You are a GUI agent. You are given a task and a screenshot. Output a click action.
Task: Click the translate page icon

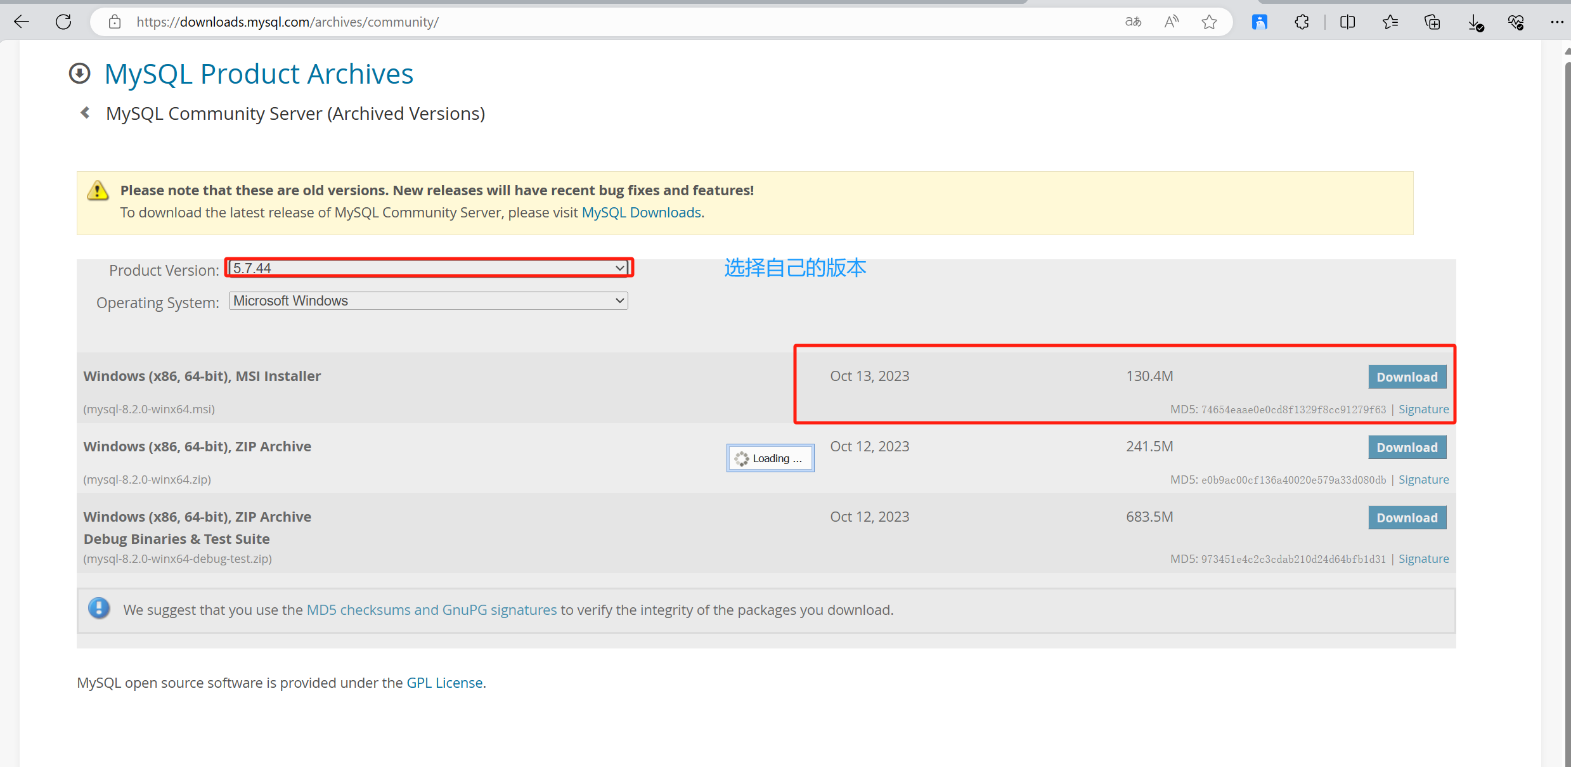pos(1133,22)
